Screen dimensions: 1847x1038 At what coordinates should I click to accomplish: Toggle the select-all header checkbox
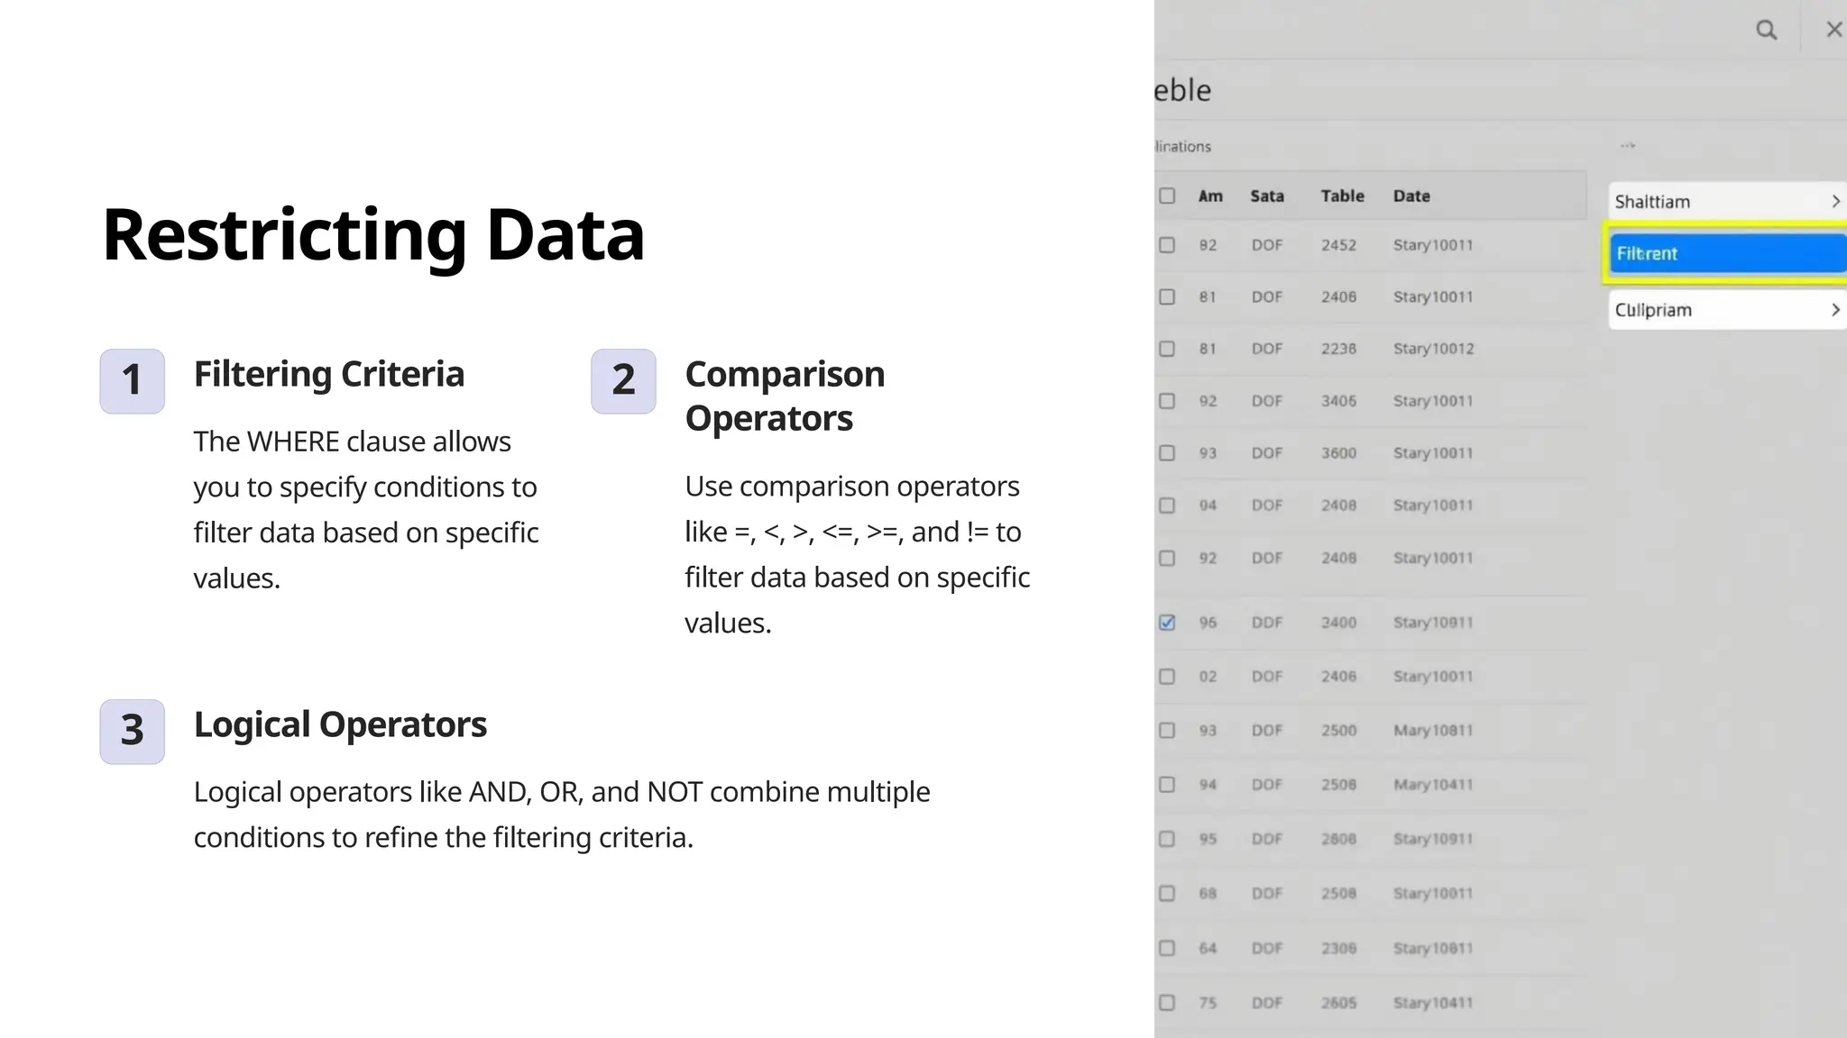pos(1167,196)
